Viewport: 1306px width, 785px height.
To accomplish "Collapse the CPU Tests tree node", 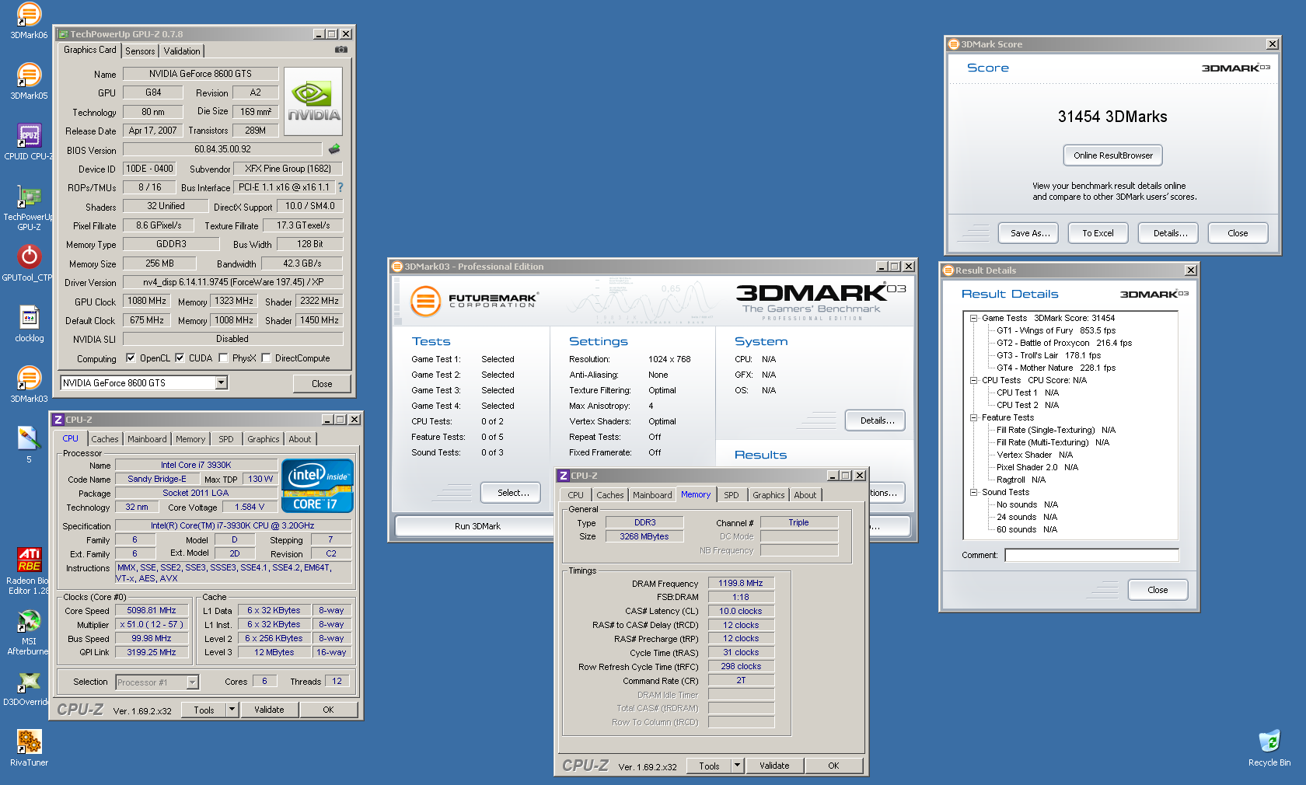I will (x=973, y=380).
